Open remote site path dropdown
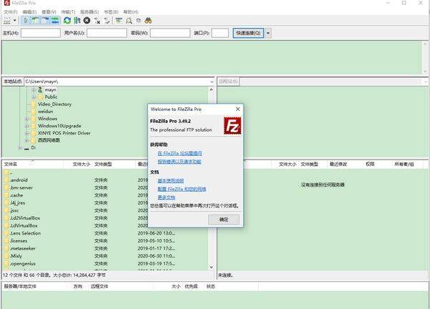431x309 pixels. point(425,82)
